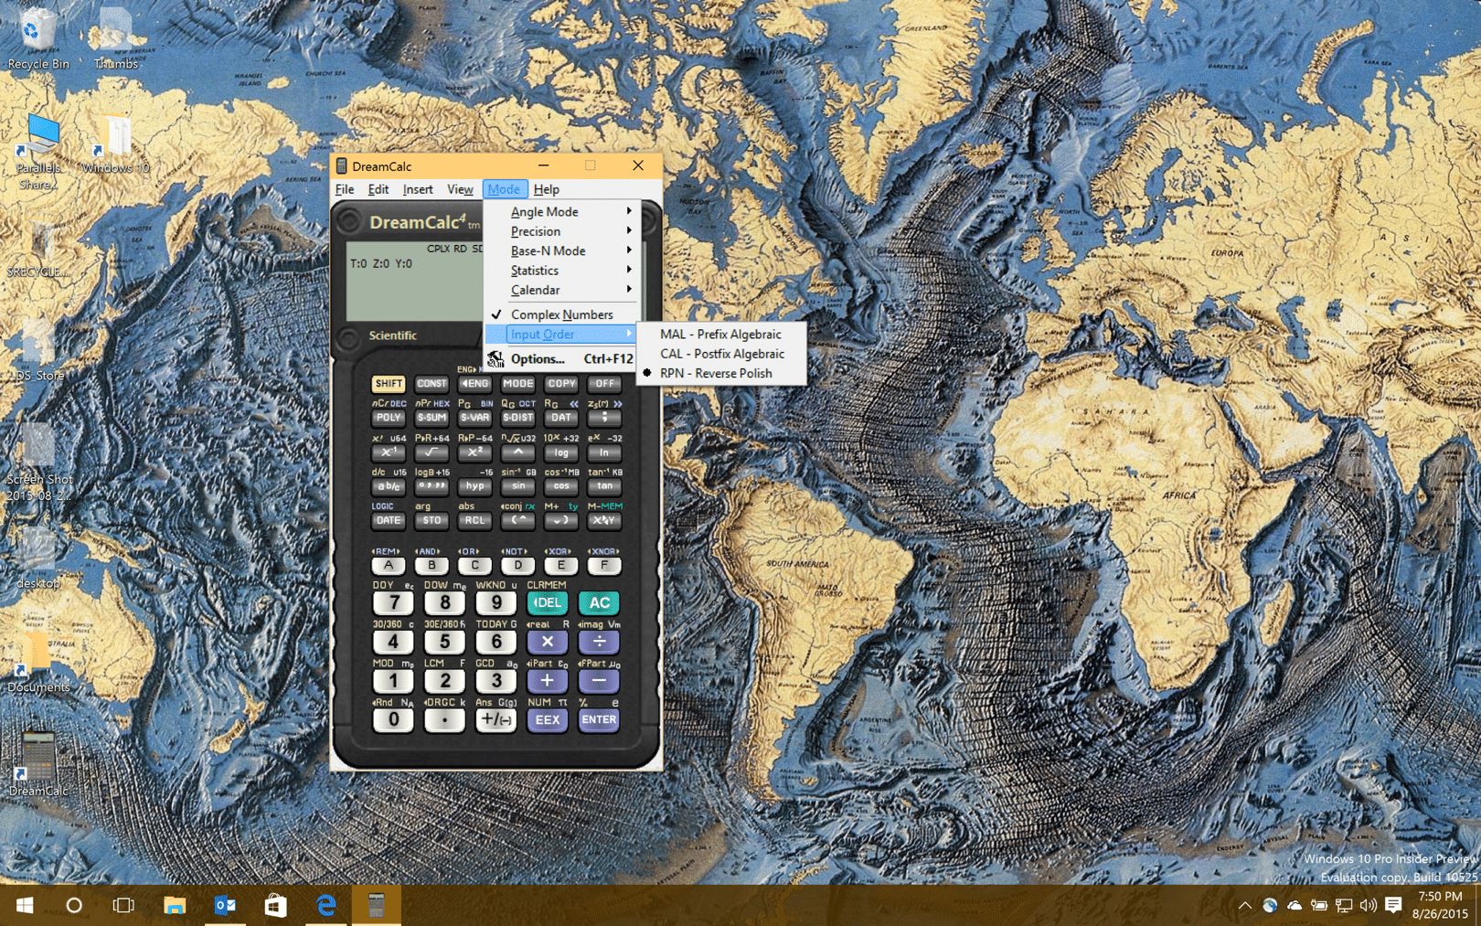Click the OFF key

click(603, 384)
